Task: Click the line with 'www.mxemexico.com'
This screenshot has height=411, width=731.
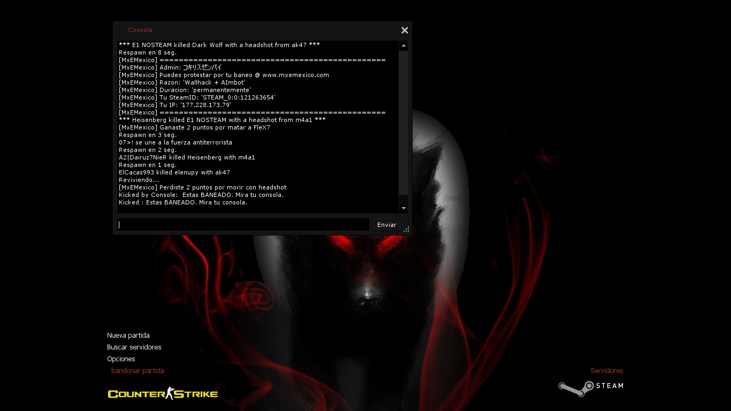Action: coord(224,75)
